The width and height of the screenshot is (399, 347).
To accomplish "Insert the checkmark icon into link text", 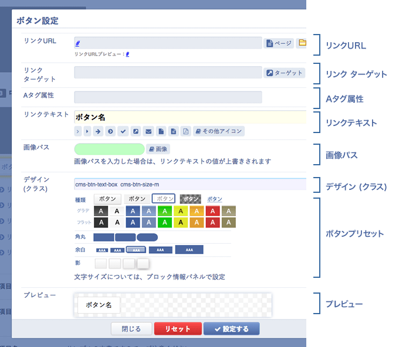I will pyautogui.click(x=123, y=131).
